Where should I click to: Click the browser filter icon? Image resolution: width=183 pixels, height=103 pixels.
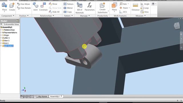coord(1,24)
